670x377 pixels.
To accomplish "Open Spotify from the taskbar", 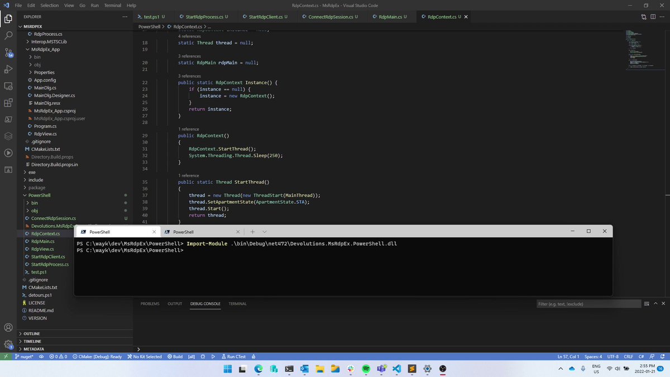I will pos(366,369).
